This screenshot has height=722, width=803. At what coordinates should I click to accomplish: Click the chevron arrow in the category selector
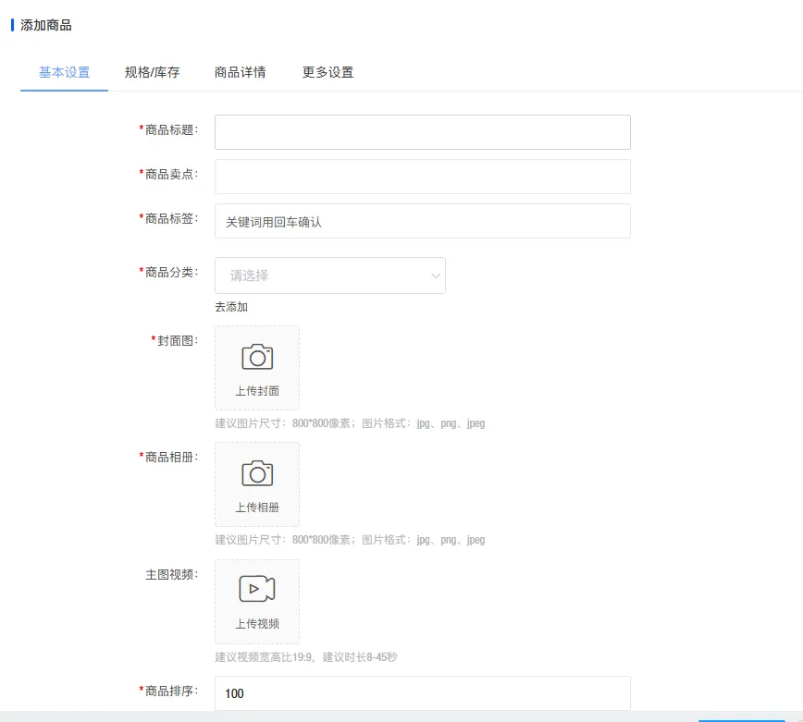435,275
